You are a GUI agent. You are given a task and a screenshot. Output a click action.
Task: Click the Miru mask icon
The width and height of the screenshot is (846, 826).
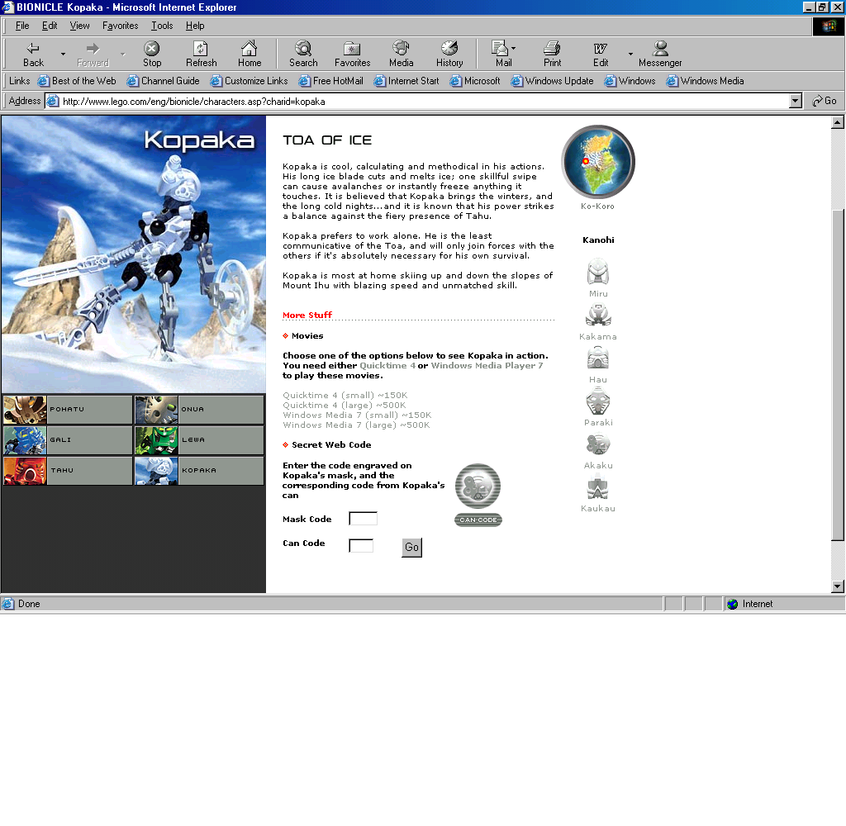click(598, 272)
